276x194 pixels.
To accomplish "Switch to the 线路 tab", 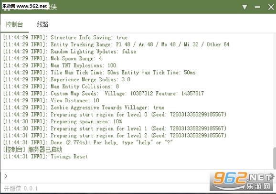I will [x=42, y=24].
